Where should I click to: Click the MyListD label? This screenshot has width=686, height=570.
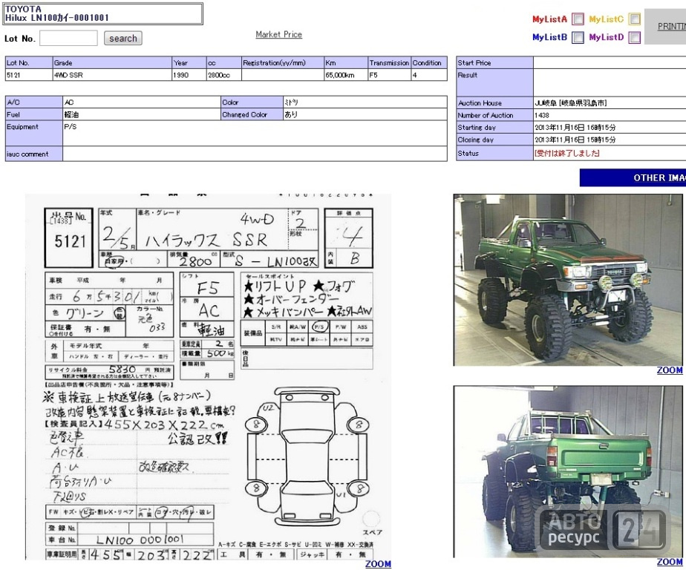pos(607,37)
